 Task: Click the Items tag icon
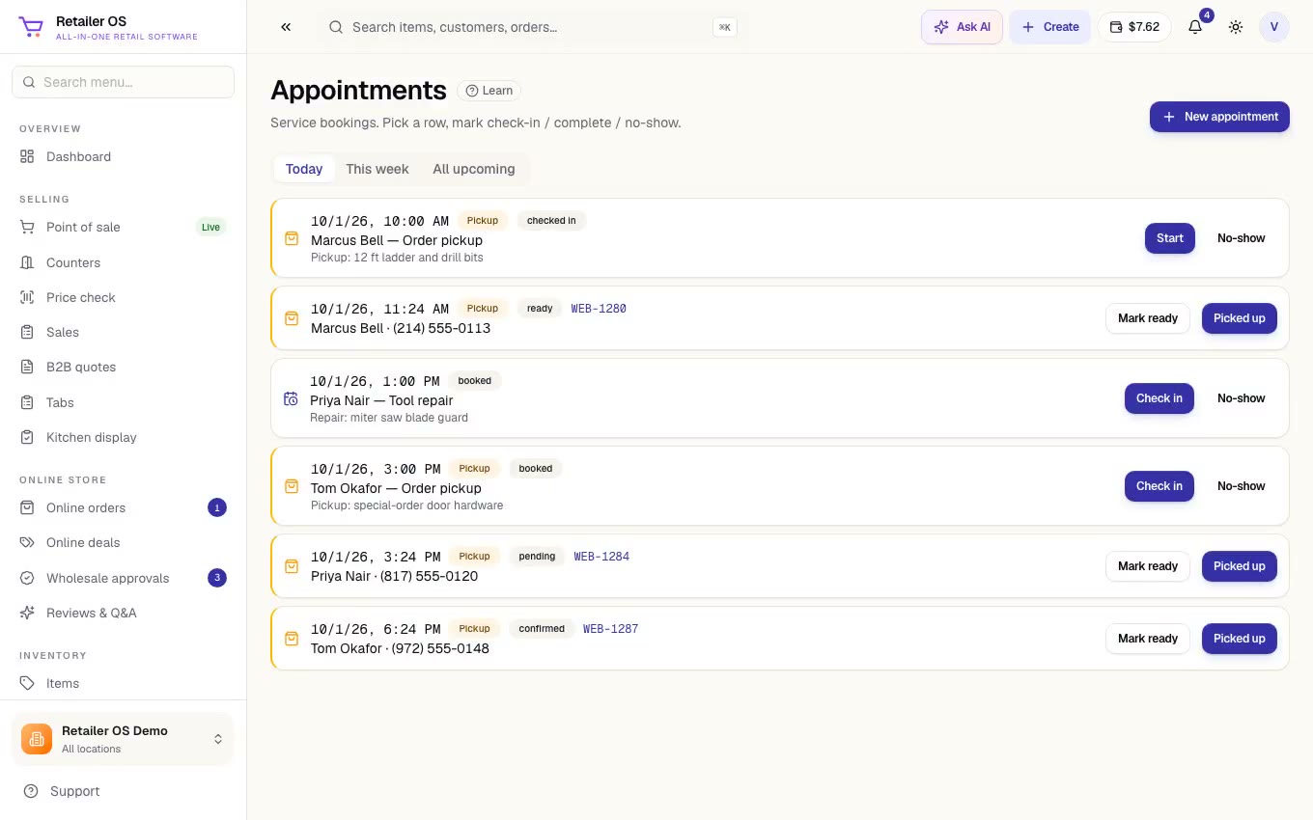click(x=27, y=683)
